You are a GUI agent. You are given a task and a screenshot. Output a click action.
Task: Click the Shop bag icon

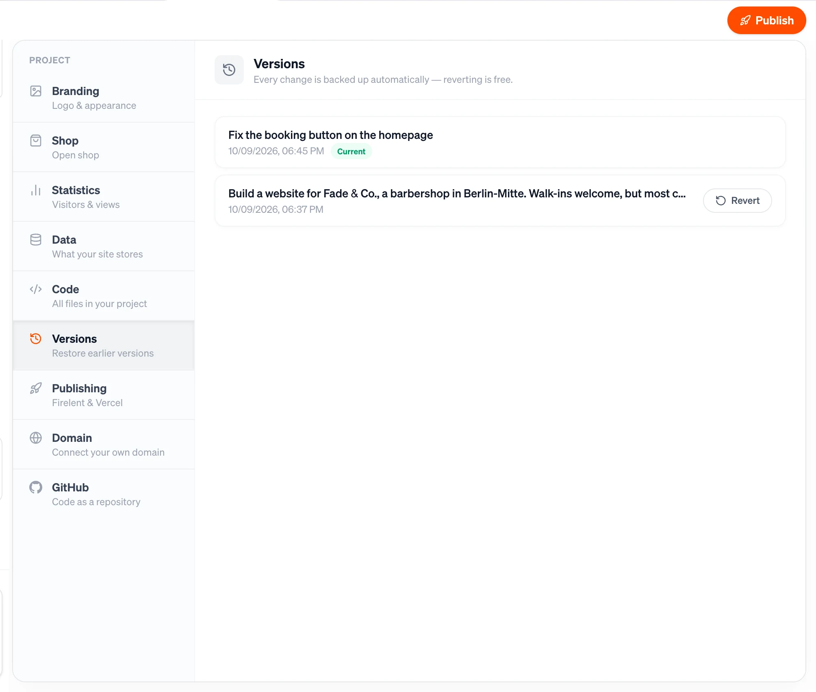coord(36,141)
